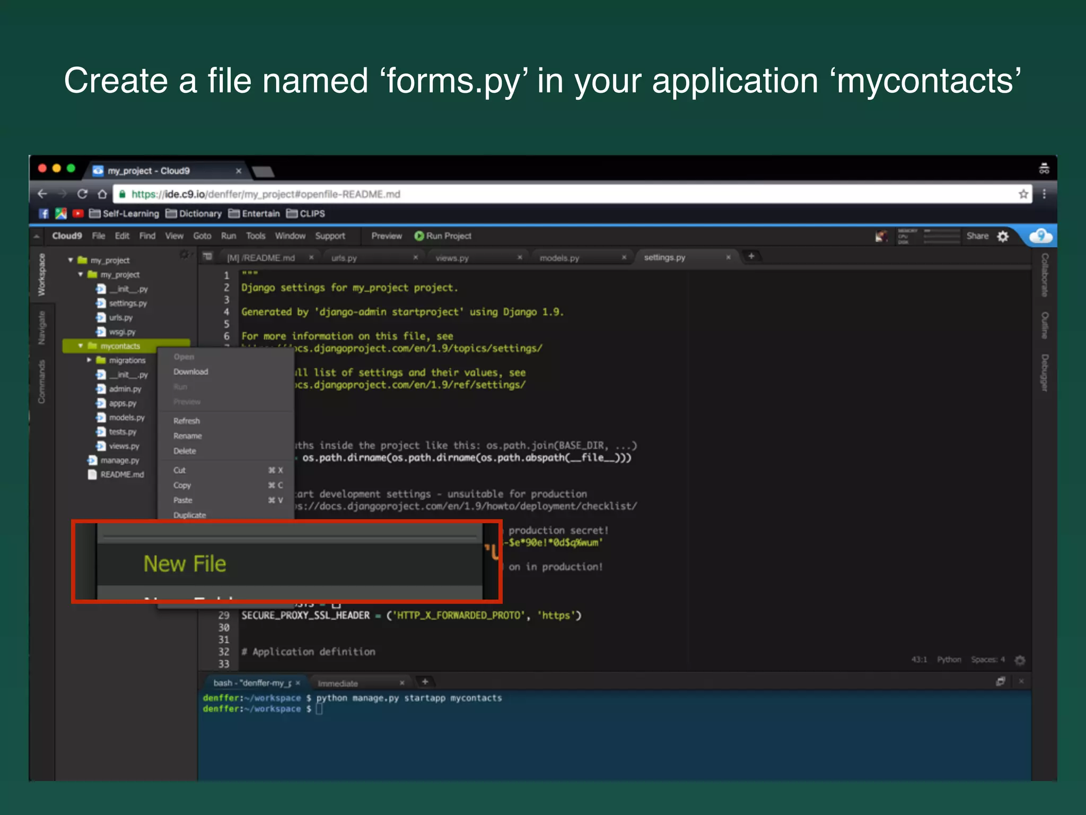Toggle the Debugger side panel
Image resolution: width=1086 pixels, height=815 pixels.
1044,373
